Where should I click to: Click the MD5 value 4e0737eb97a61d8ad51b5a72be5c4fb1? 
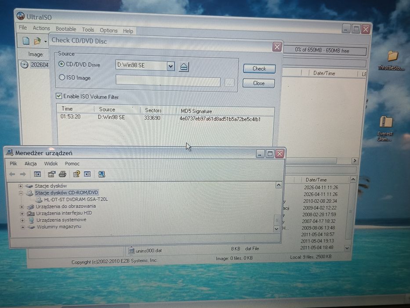coord(220,119)
